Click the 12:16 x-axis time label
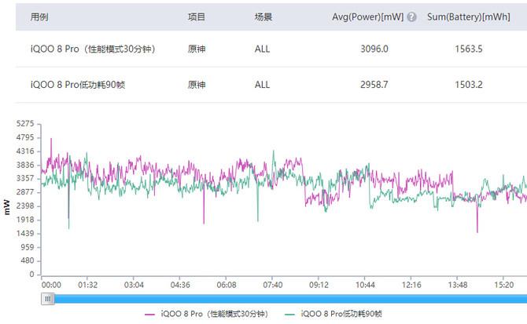Screen dimensions: 527x324 click(x=411, y=285)
